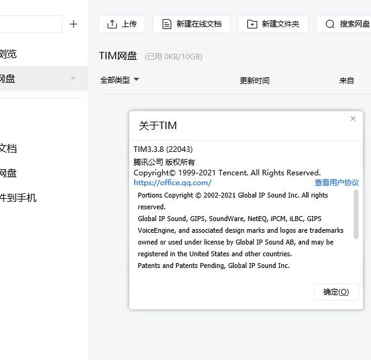
Task: Create a new folder with 新建文件夹
Action: [273, 24]
